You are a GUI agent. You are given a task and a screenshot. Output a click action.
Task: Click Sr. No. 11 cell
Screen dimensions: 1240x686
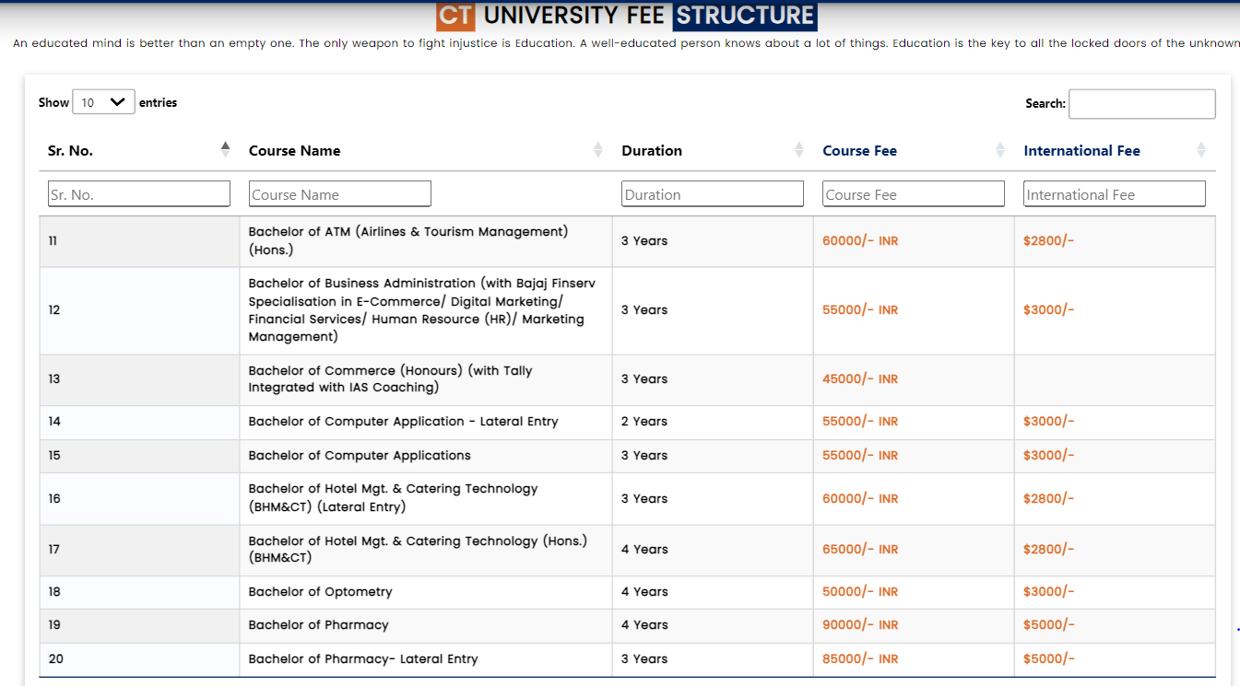click(x=139, y=241)
